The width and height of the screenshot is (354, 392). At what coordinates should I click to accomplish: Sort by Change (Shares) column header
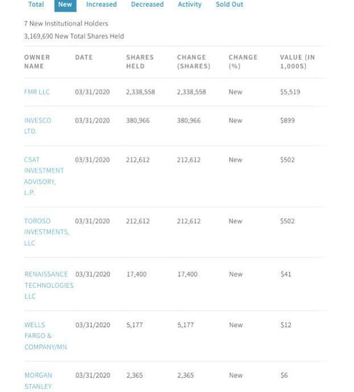(194, 61)
